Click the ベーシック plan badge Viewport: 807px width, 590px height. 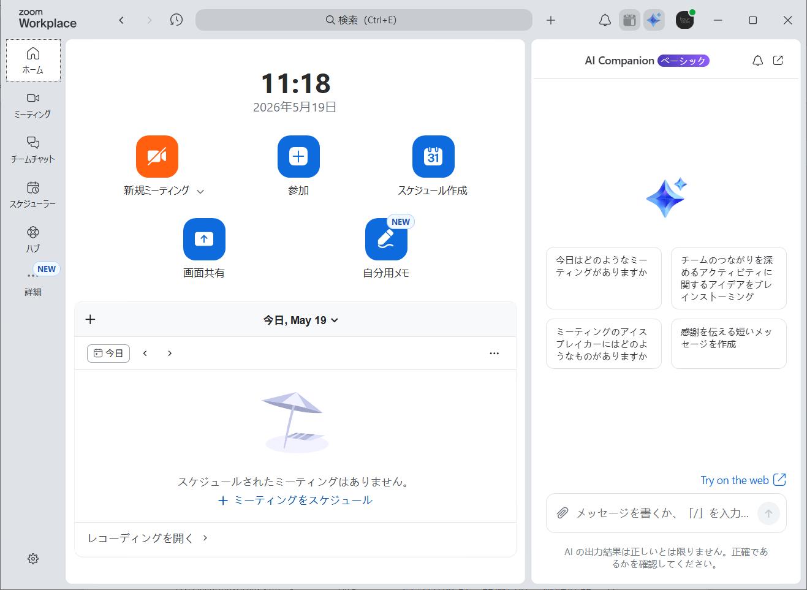tap(683, 61)
